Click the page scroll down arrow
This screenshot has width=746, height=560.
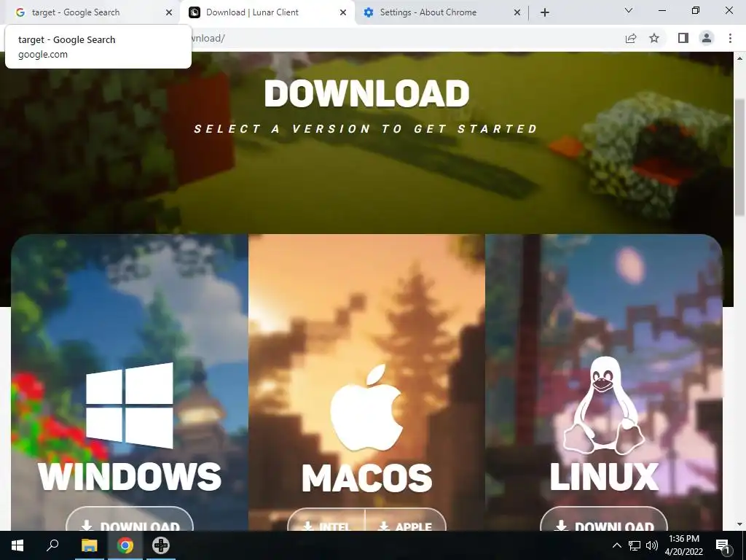coord(740,524)
